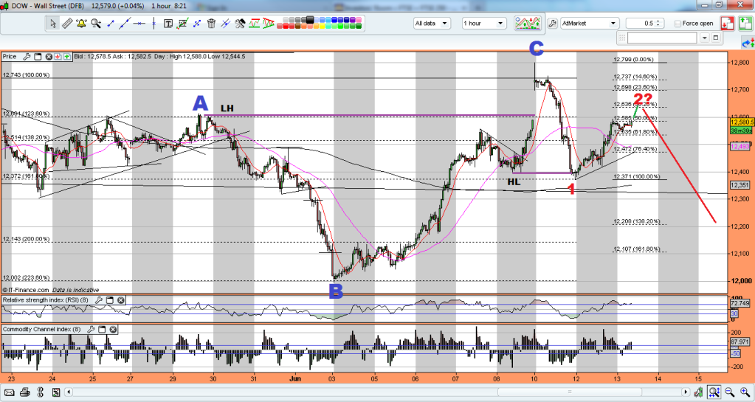
Task: Add a text label with T tool
Action: 168,23
